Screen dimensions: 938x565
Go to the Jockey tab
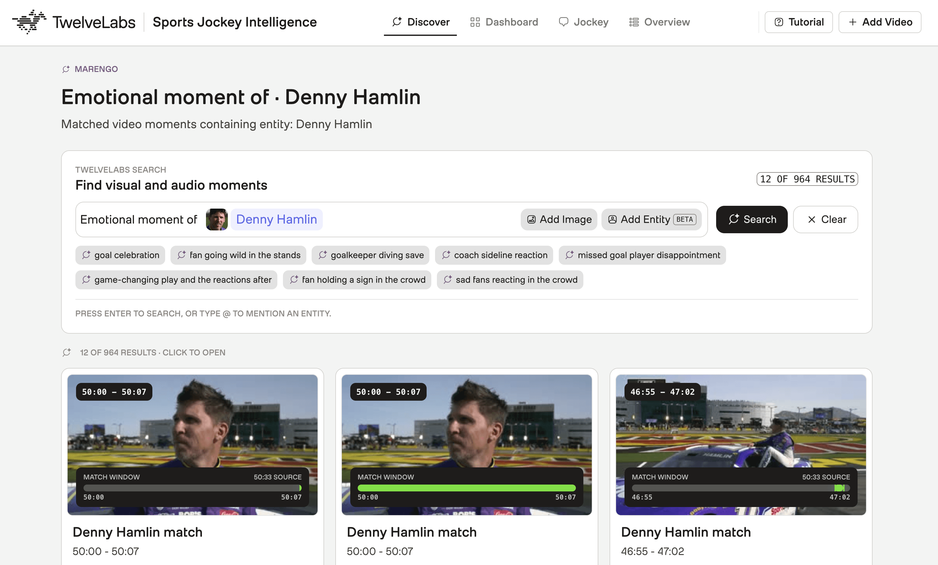(583, 22)
